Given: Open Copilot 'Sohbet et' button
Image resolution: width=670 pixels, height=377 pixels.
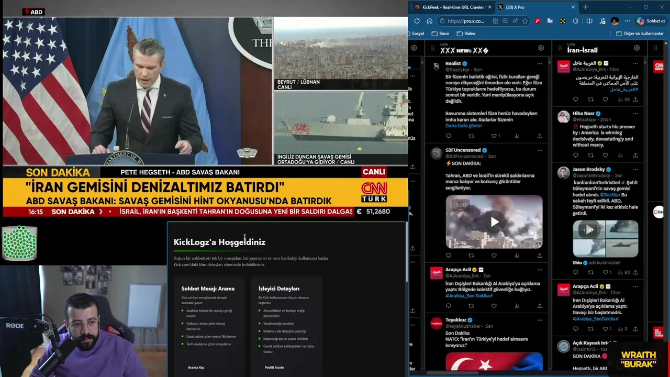Looking at the screenshot, I should [651, 21].
